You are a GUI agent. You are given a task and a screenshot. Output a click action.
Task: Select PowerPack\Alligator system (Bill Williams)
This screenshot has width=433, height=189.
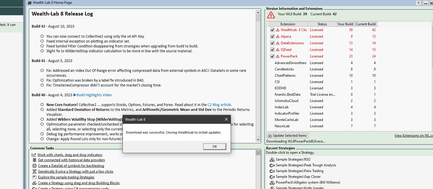pos(308,182)
